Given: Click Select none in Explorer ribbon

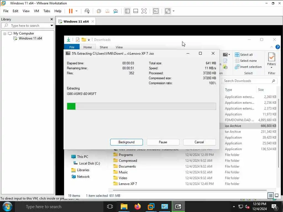Looking at the screenshot, I should (246, 61).
